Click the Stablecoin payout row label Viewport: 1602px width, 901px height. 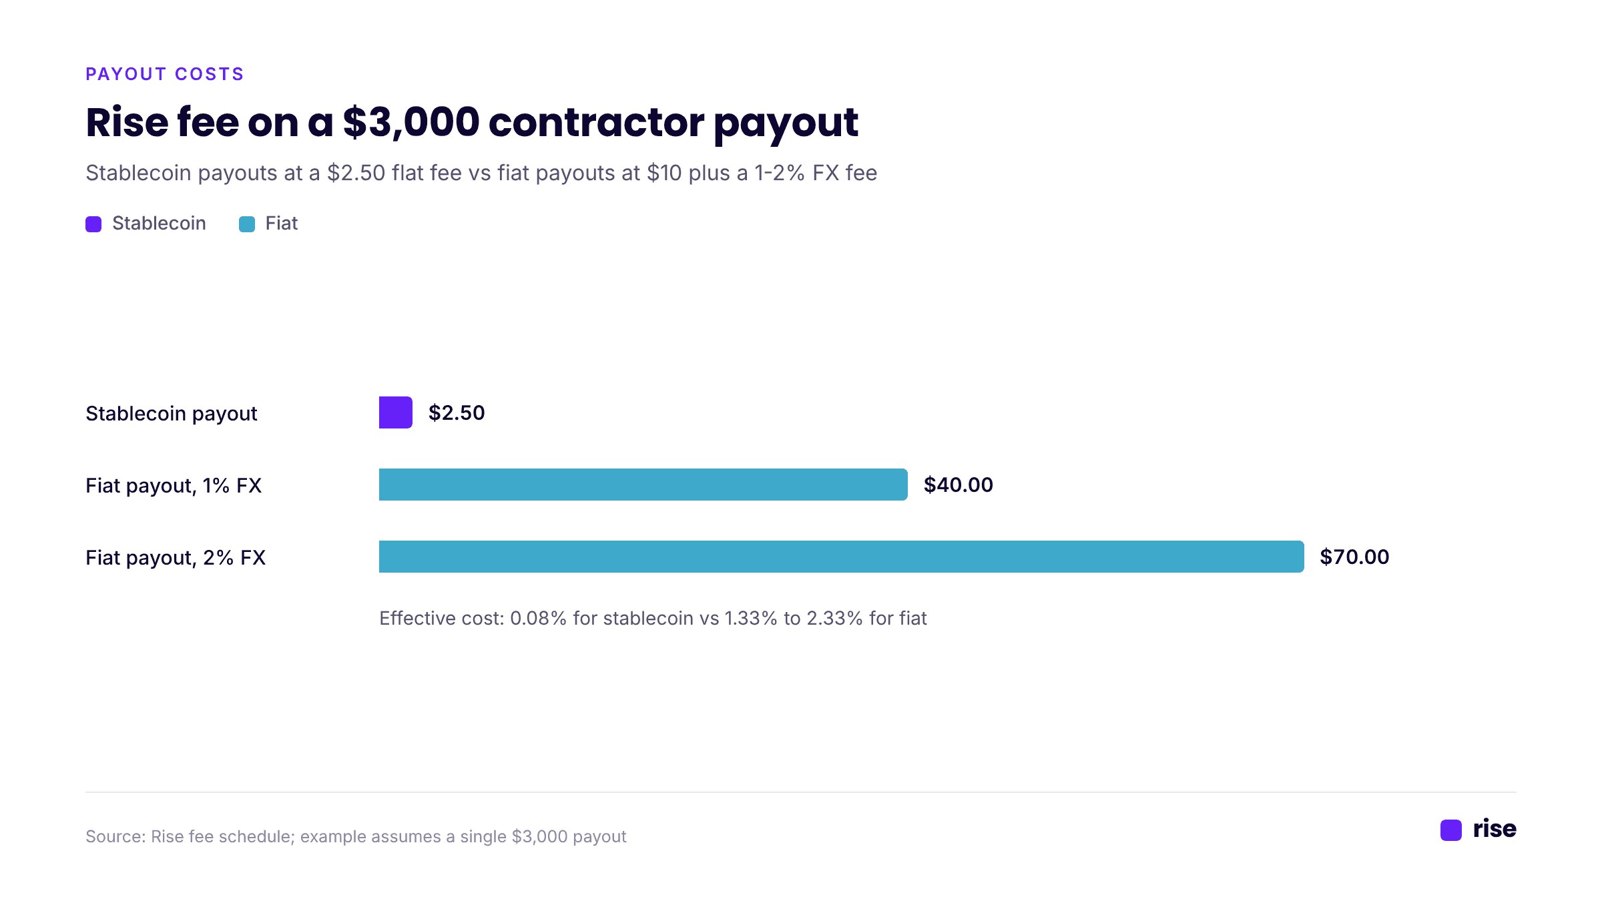172,414
